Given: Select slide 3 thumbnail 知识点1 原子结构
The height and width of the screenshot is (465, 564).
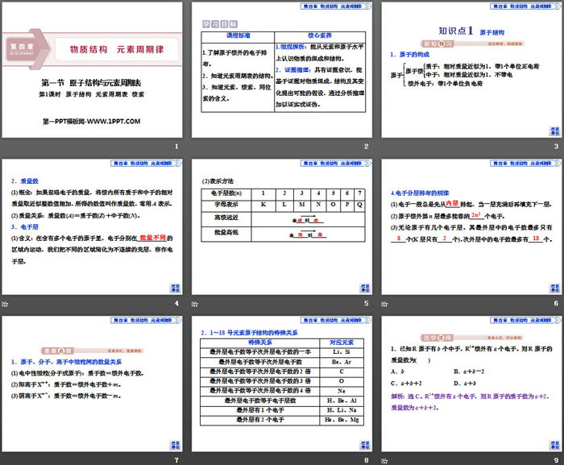Looking at the screenshot, I should (471, 70).
